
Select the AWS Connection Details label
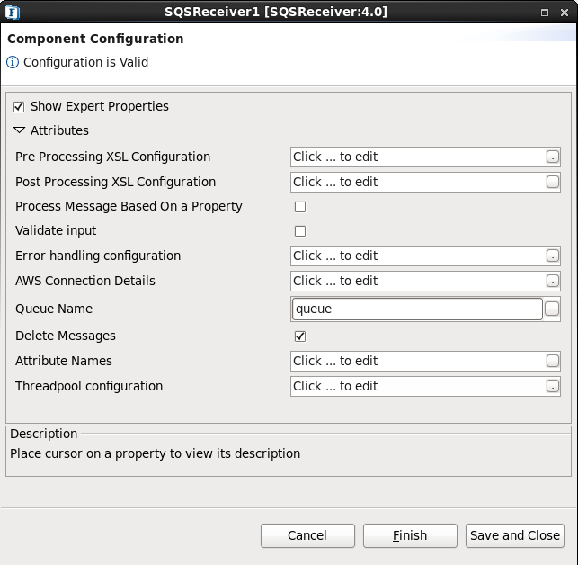(85, 281)
